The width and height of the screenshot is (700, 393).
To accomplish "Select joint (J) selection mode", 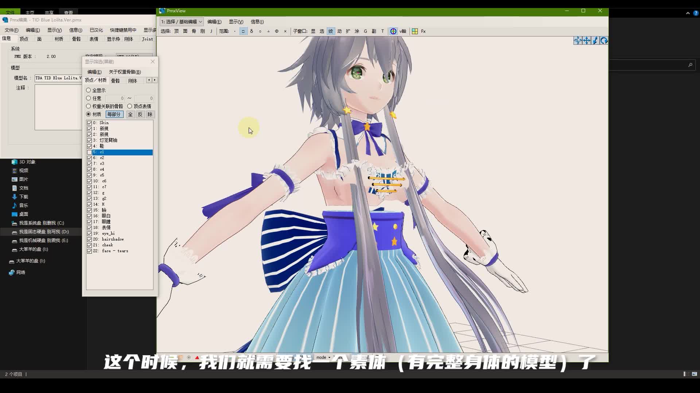I will [x=211, y=31].
